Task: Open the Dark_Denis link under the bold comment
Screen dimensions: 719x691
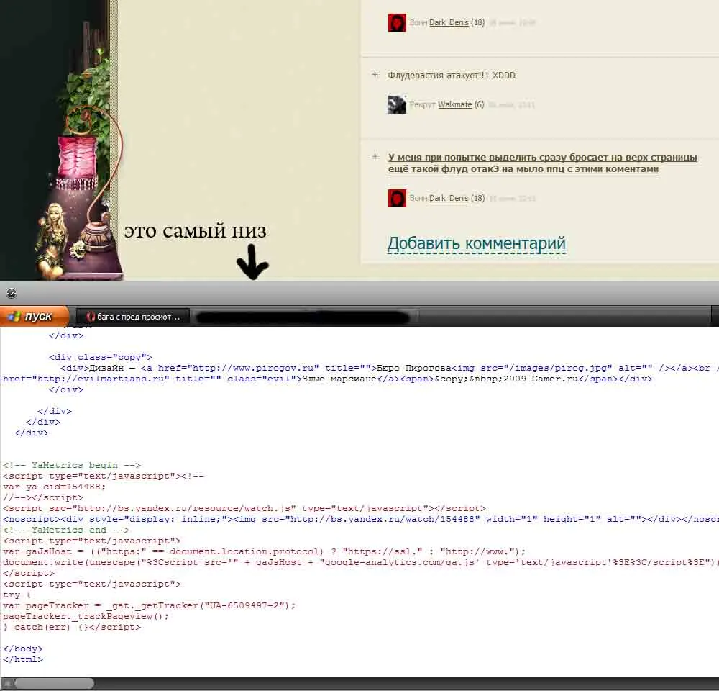Action: coord(449,198)
